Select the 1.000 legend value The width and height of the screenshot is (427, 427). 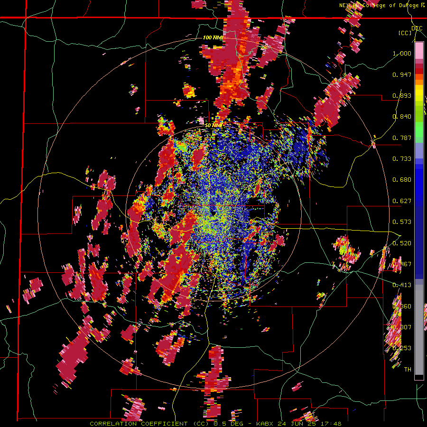point(402,53)
